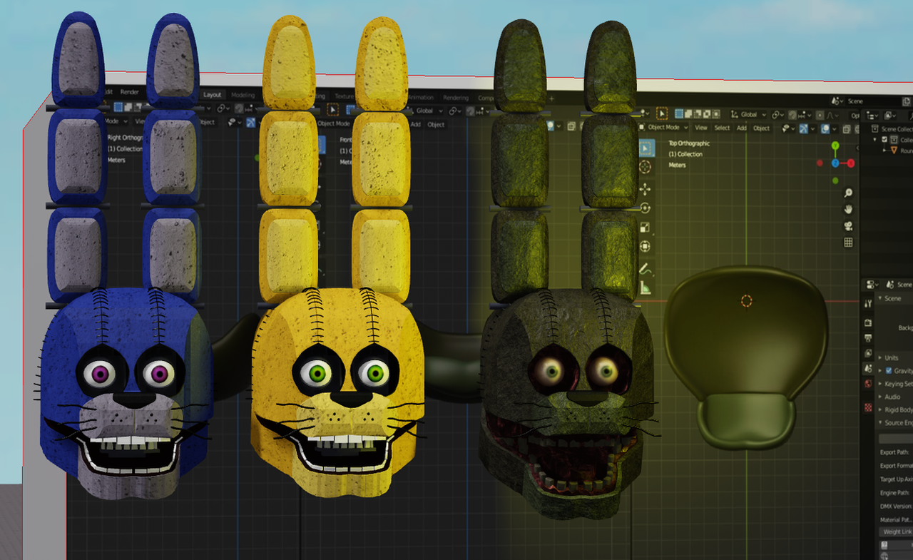Click the Weight Link button
This screenshot has width=913, height=560.
897,531
